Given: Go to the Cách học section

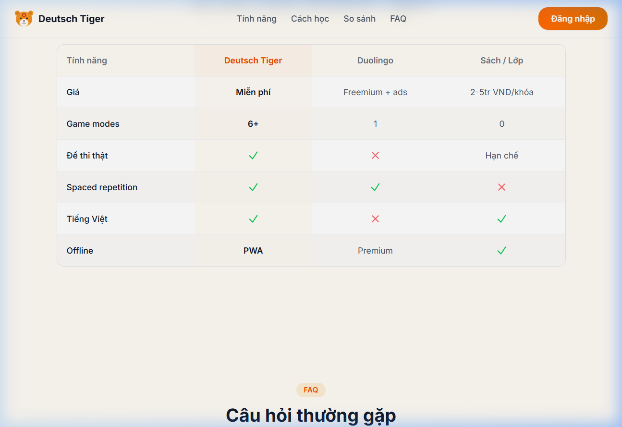Looking at the screenshot, I should coord(310,19).
